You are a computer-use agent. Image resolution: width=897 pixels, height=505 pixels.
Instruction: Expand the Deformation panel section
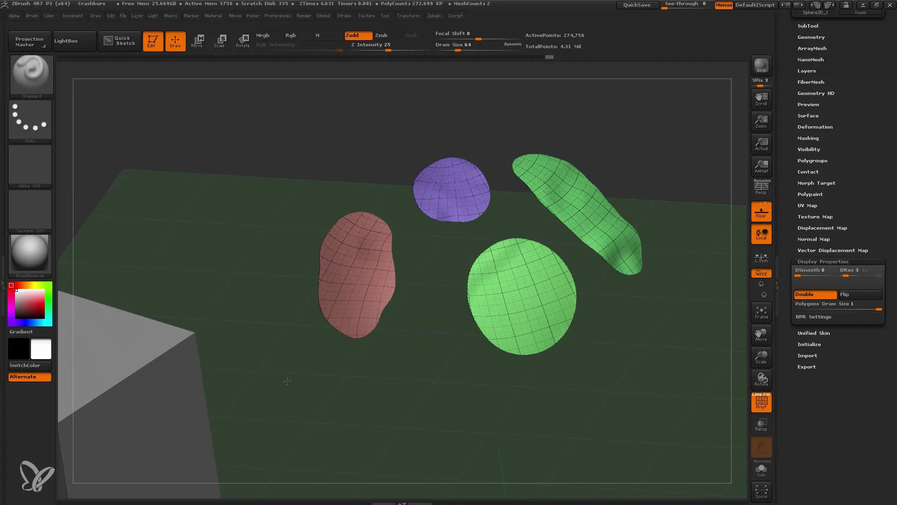814,126
